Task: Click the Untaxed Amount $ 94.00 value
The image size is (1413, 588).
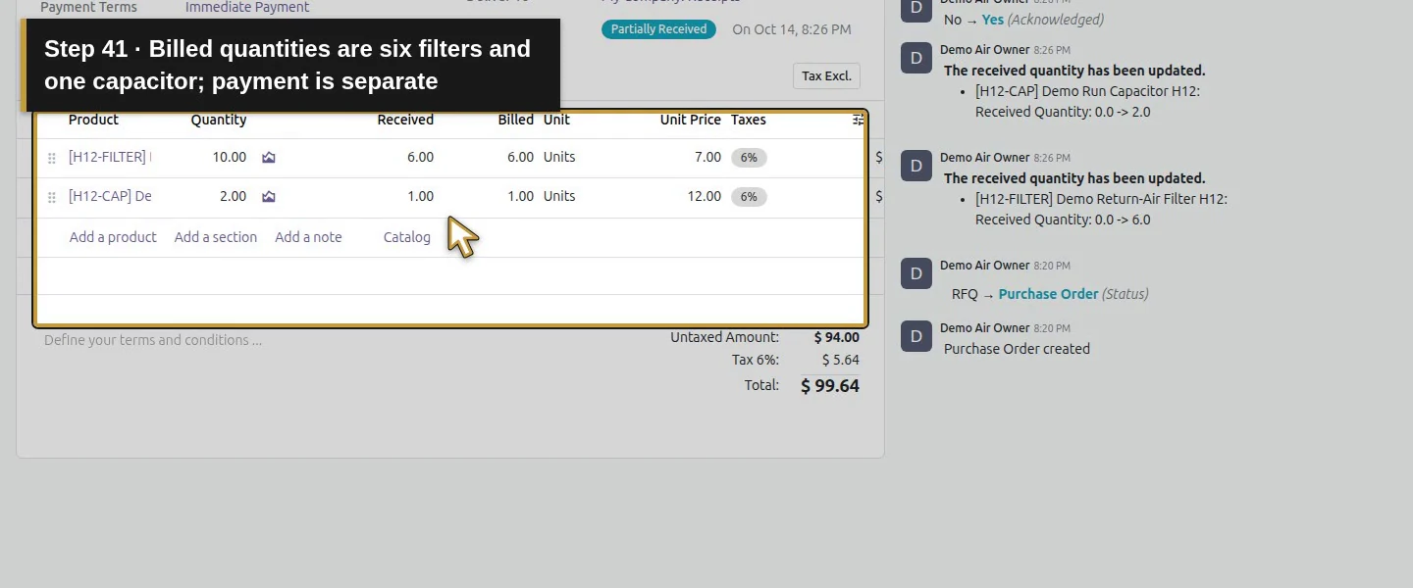Action: click(x=837, y=337)
